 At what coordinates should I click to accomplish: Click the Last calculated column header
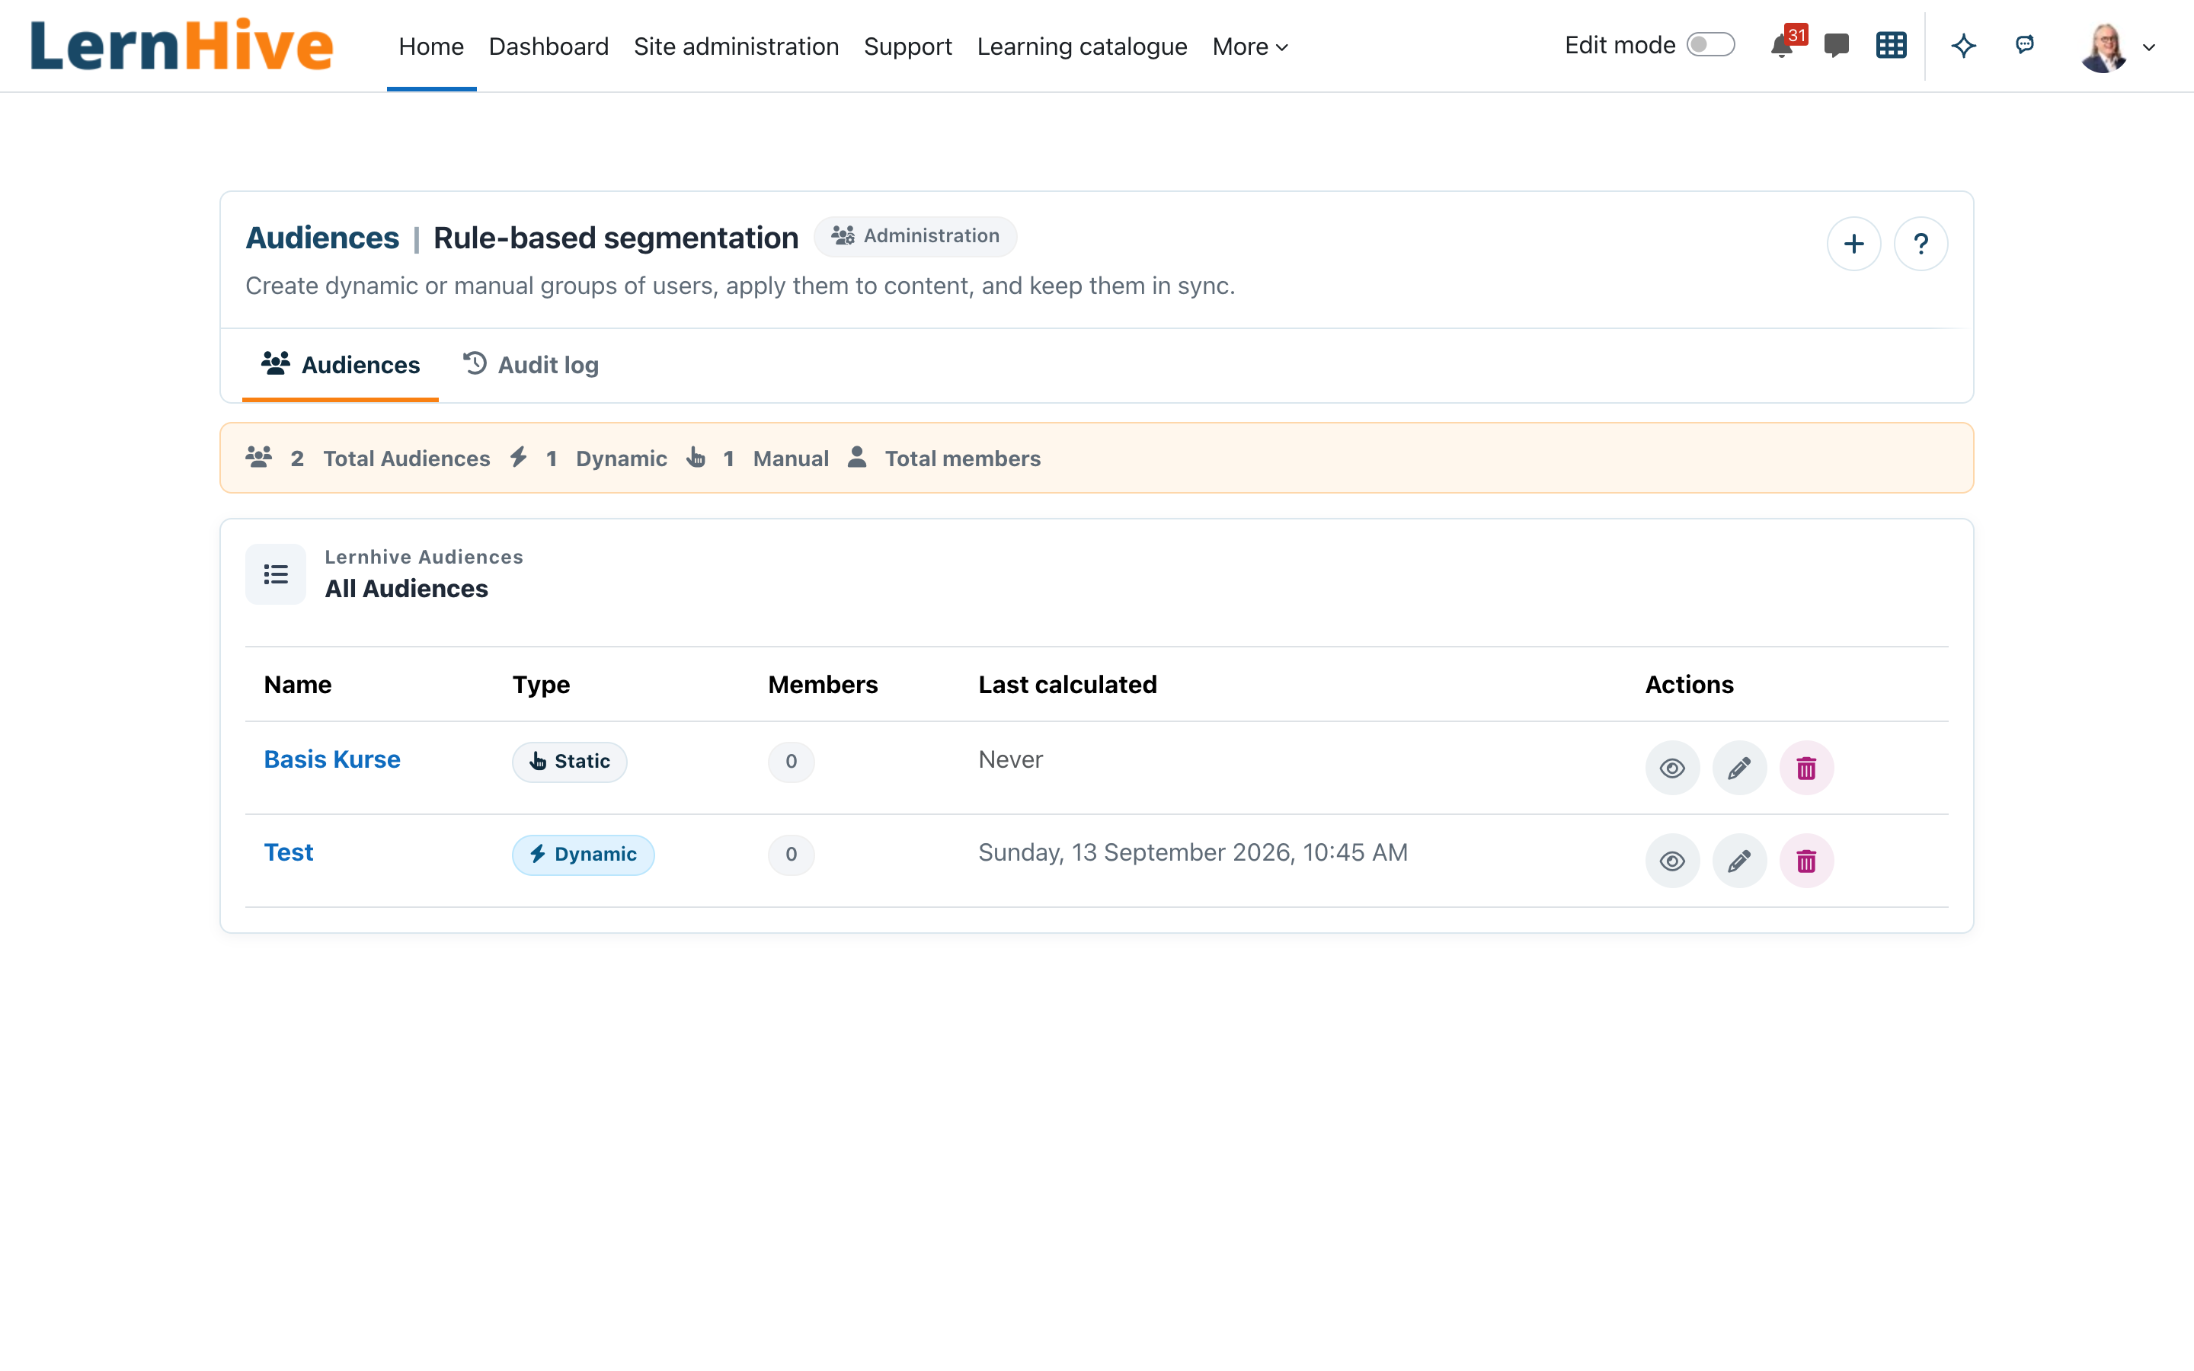[x=1067, y=685]
